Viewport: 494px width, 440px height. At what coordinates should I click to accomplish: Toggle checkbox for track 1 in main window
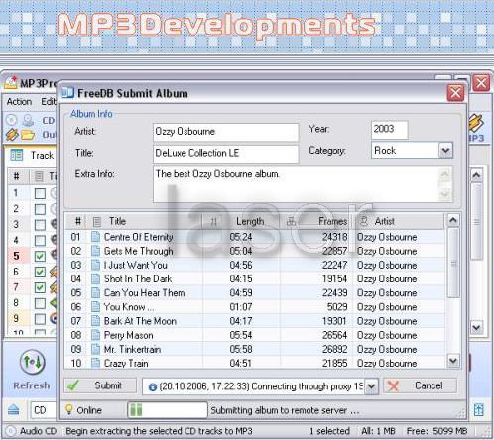(x=40, y=193)
